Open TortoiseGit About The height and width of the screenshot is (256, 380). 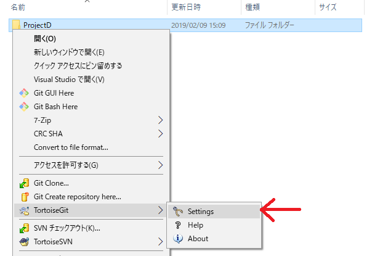(214, 239)
